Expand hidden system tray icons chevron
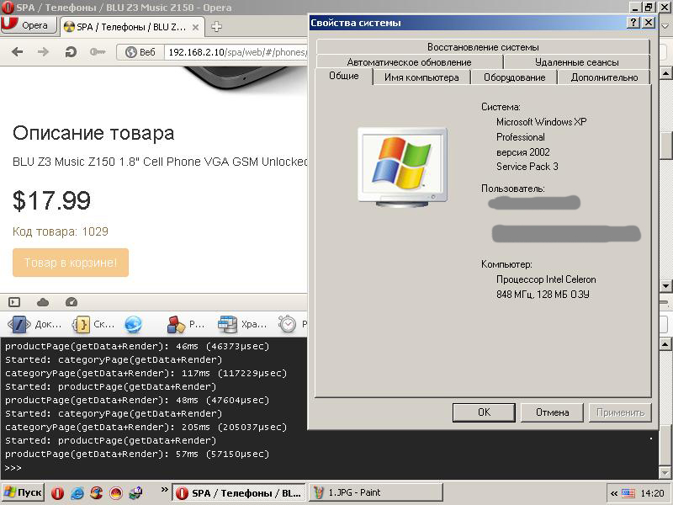 click(614, 493)
